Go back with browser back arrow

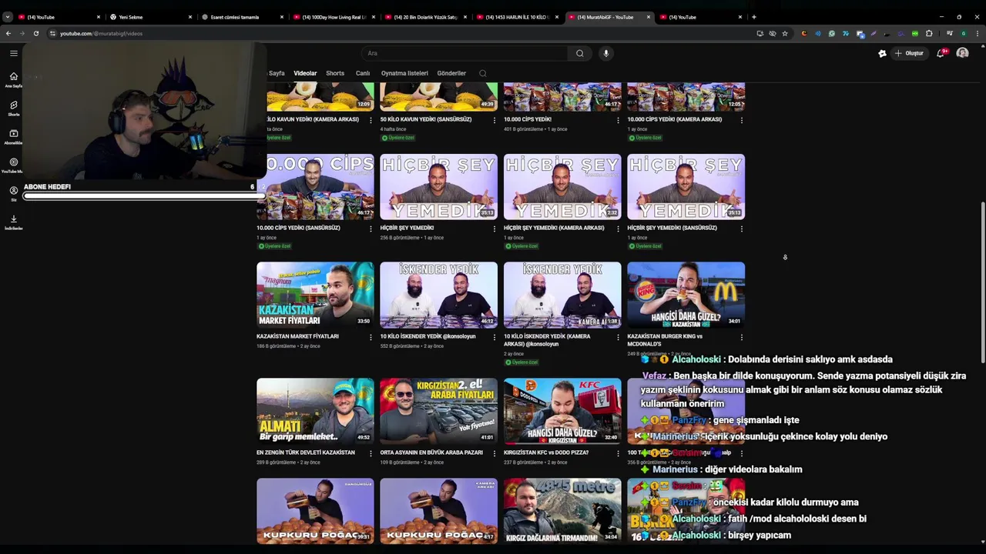tap(8, 33)
